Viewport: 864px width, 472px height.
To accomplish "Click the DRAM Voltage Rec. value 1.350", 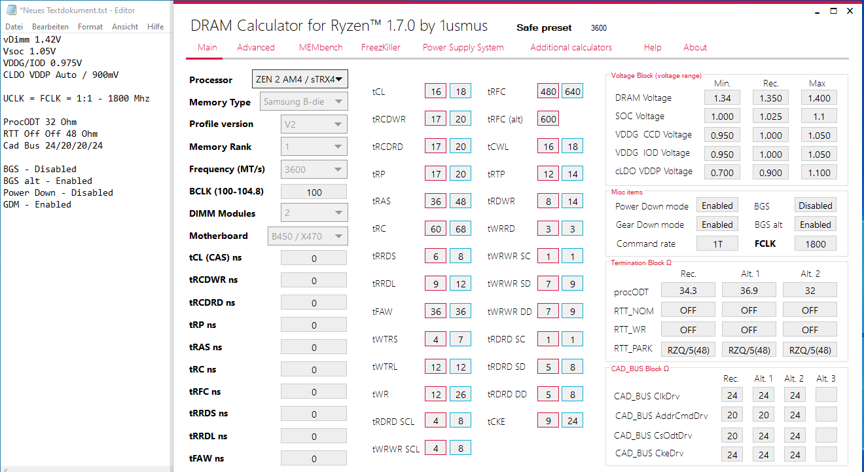I will [770, 98].
